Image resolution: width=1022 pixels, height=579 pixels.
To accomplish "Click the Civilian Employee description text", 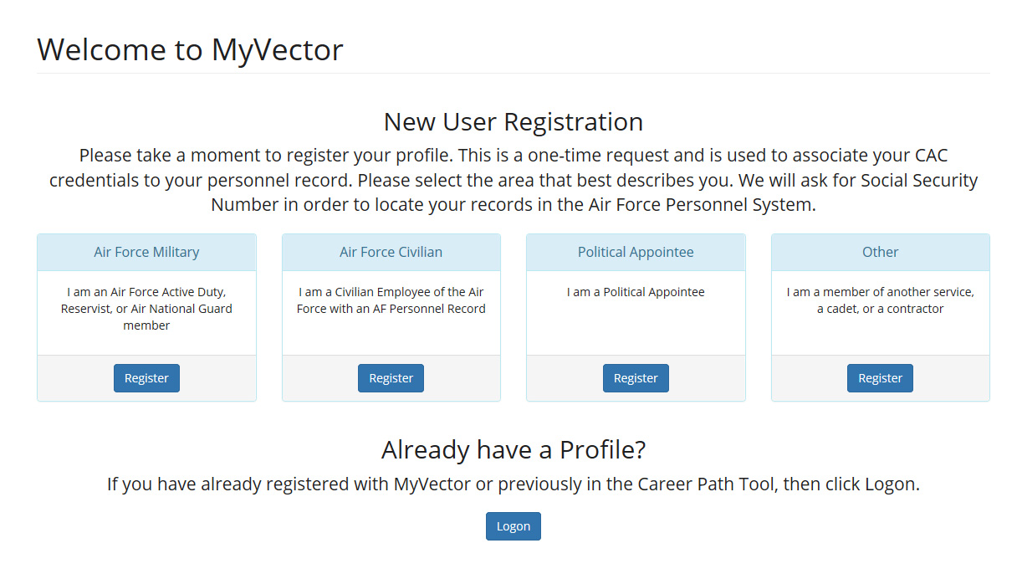I will point(391,300).
